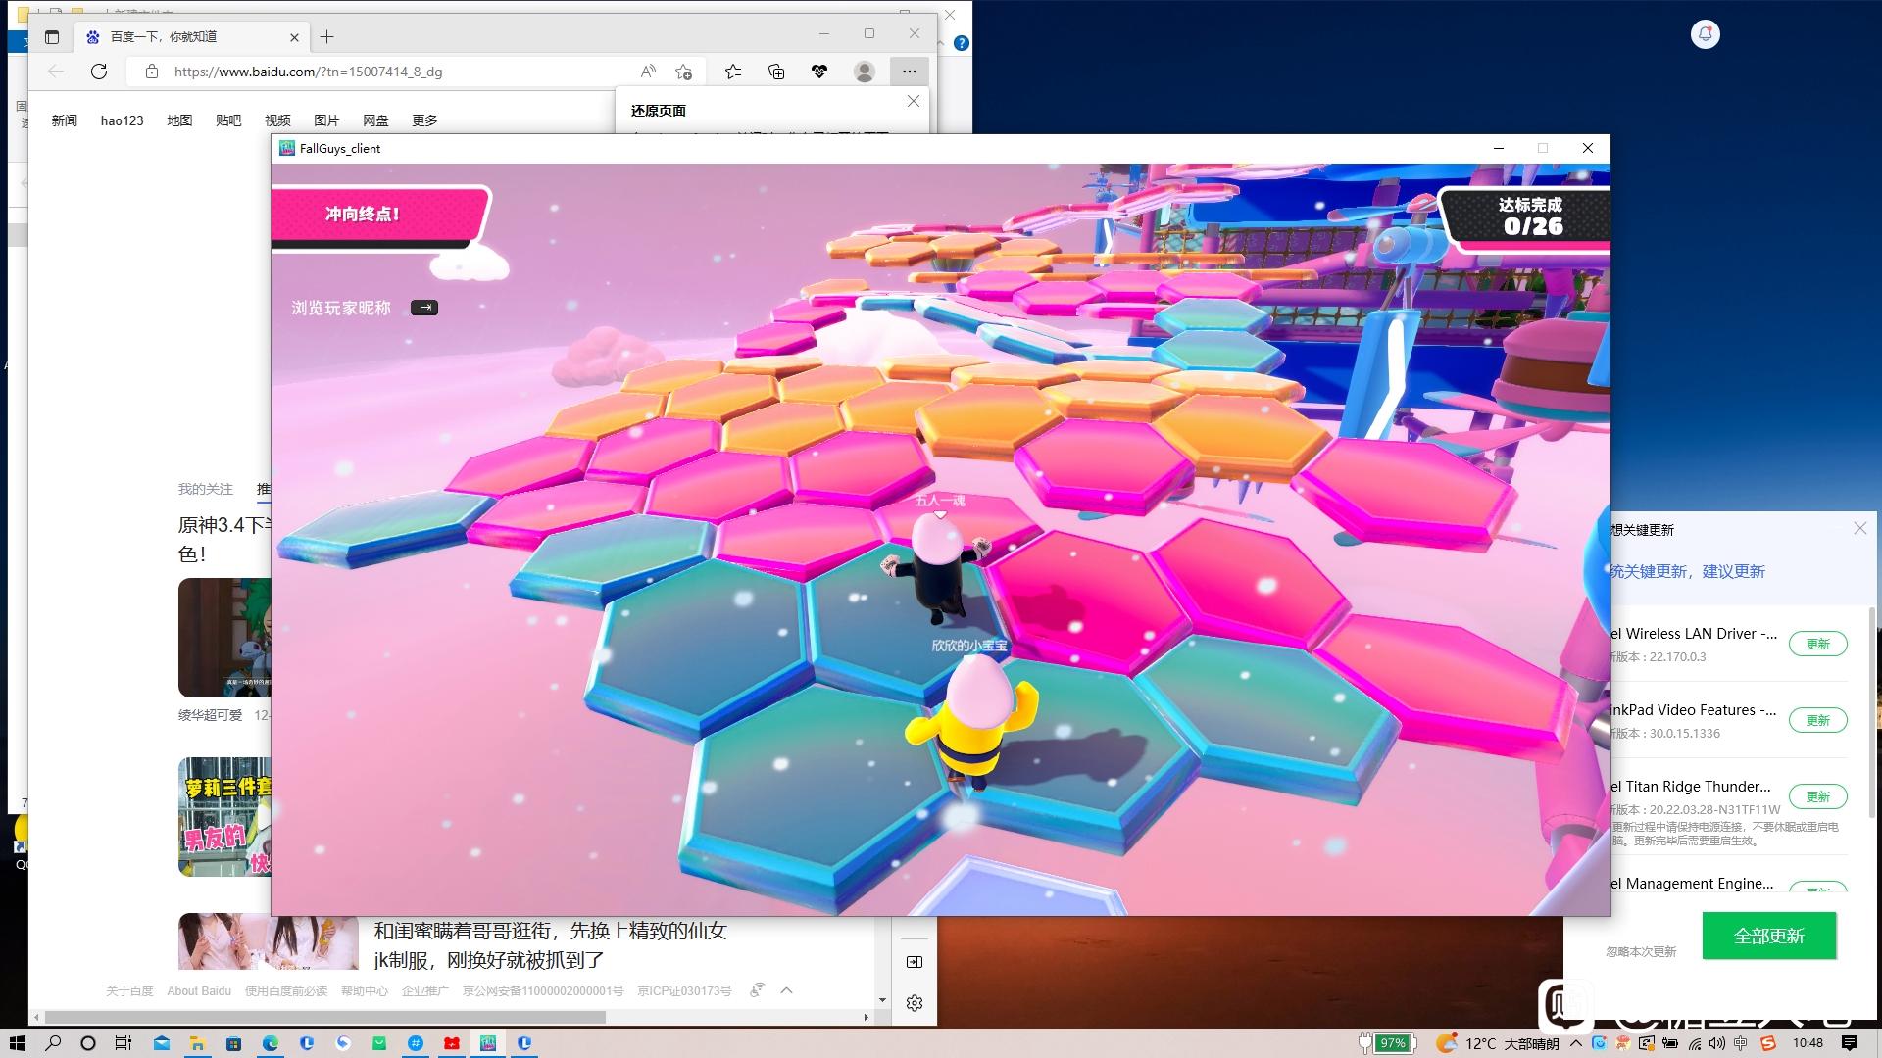This screenshot has height=1058, width=1882.
Task: Open the Favorites list icon in Edge
Action: (733, 72)
